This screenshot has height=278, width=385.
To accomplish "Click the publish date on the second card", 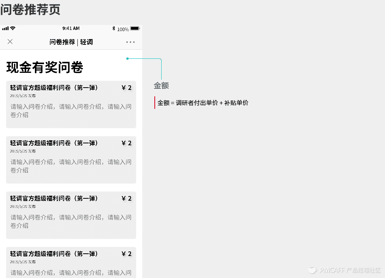I will [x=23, y=151].
